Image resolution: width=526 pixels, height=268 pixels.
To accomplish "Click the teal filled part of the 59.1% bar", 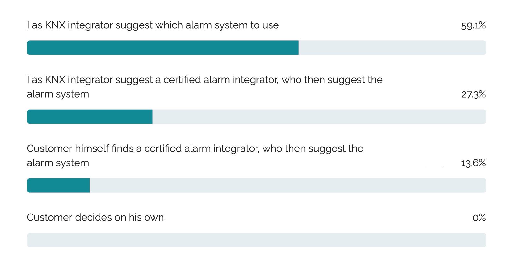I will coord(162,48).
